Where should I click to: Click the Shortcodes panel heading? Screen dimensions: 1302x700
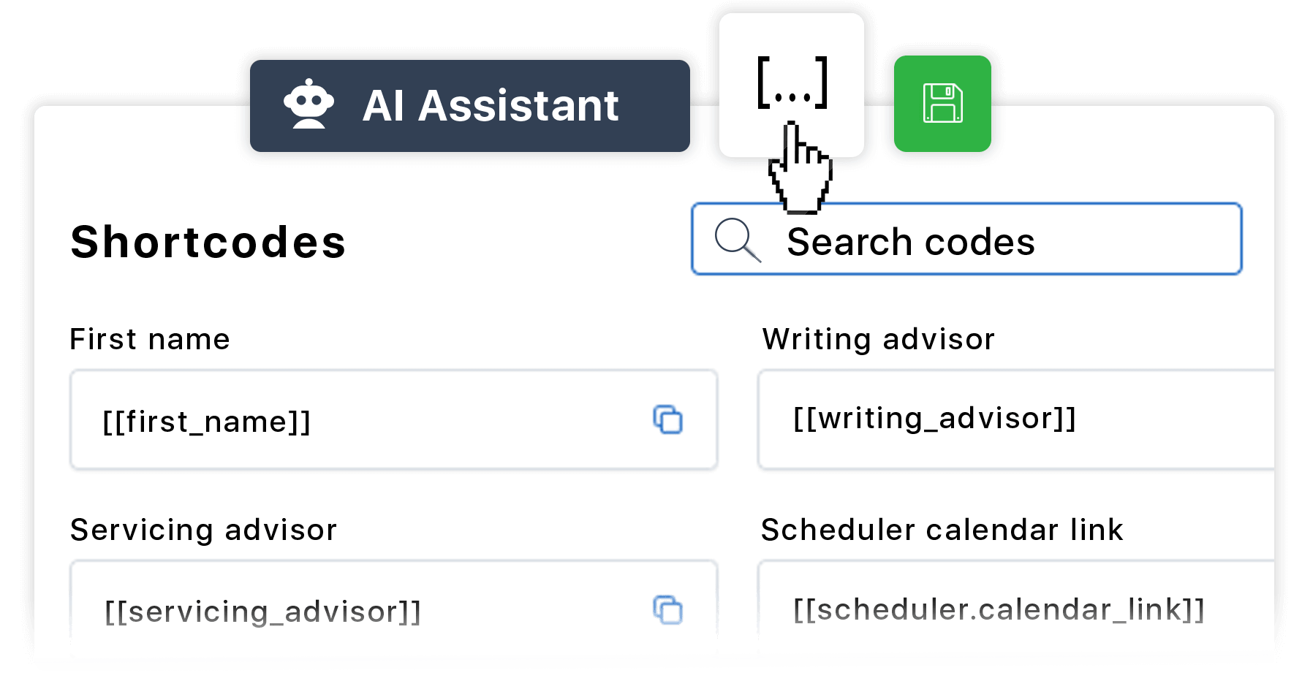(208, 242)
